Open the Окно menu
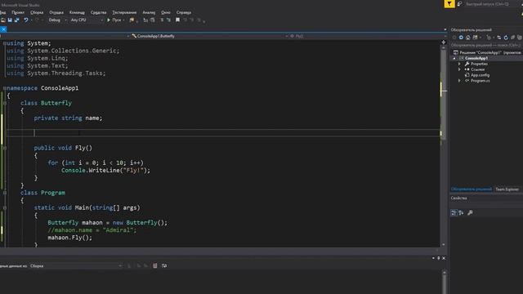Screen dimensions: 523x294 166,12
